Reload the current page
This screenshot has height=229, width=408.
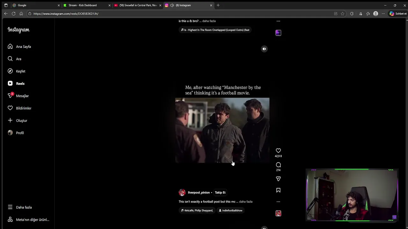13,14
